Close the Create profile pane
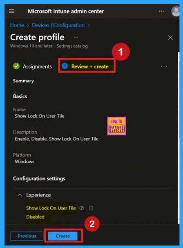 tap(170, 38)
